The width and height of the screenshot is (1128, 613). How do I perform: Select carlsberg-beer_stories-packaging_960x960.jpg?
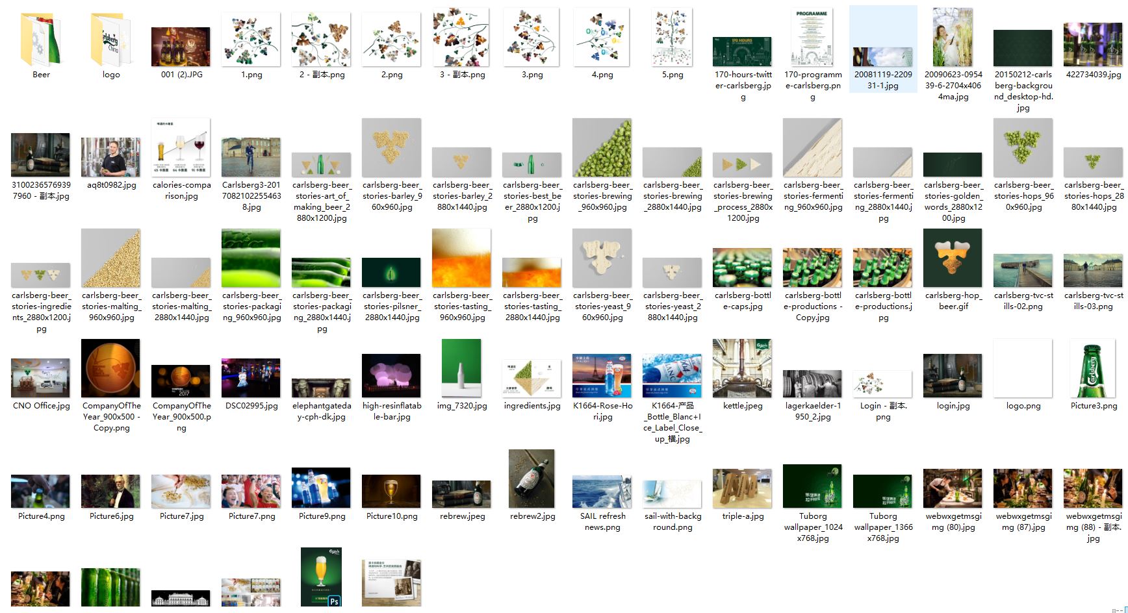tap(251, 258)
